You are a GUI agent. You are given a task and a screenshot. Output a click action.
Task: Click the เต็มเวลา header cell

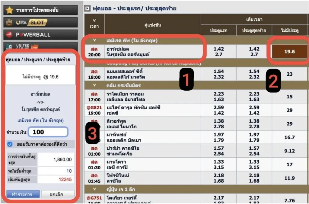point(254,20)
